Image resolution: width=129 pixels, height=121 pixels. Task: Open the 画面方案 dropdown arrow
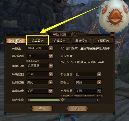[x=51, y=66]
